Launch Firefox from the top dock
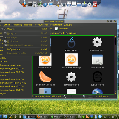Screen dimensions: 119x119 (24, 4)
